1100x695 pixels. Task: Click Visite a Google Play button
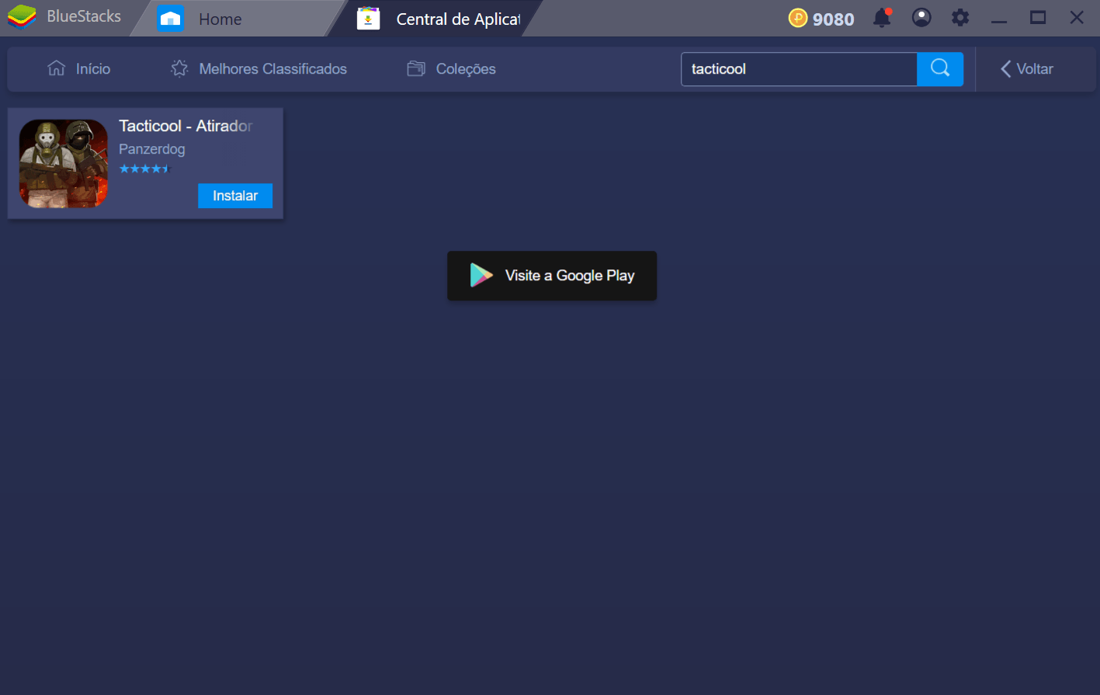[x=552, y=276]
